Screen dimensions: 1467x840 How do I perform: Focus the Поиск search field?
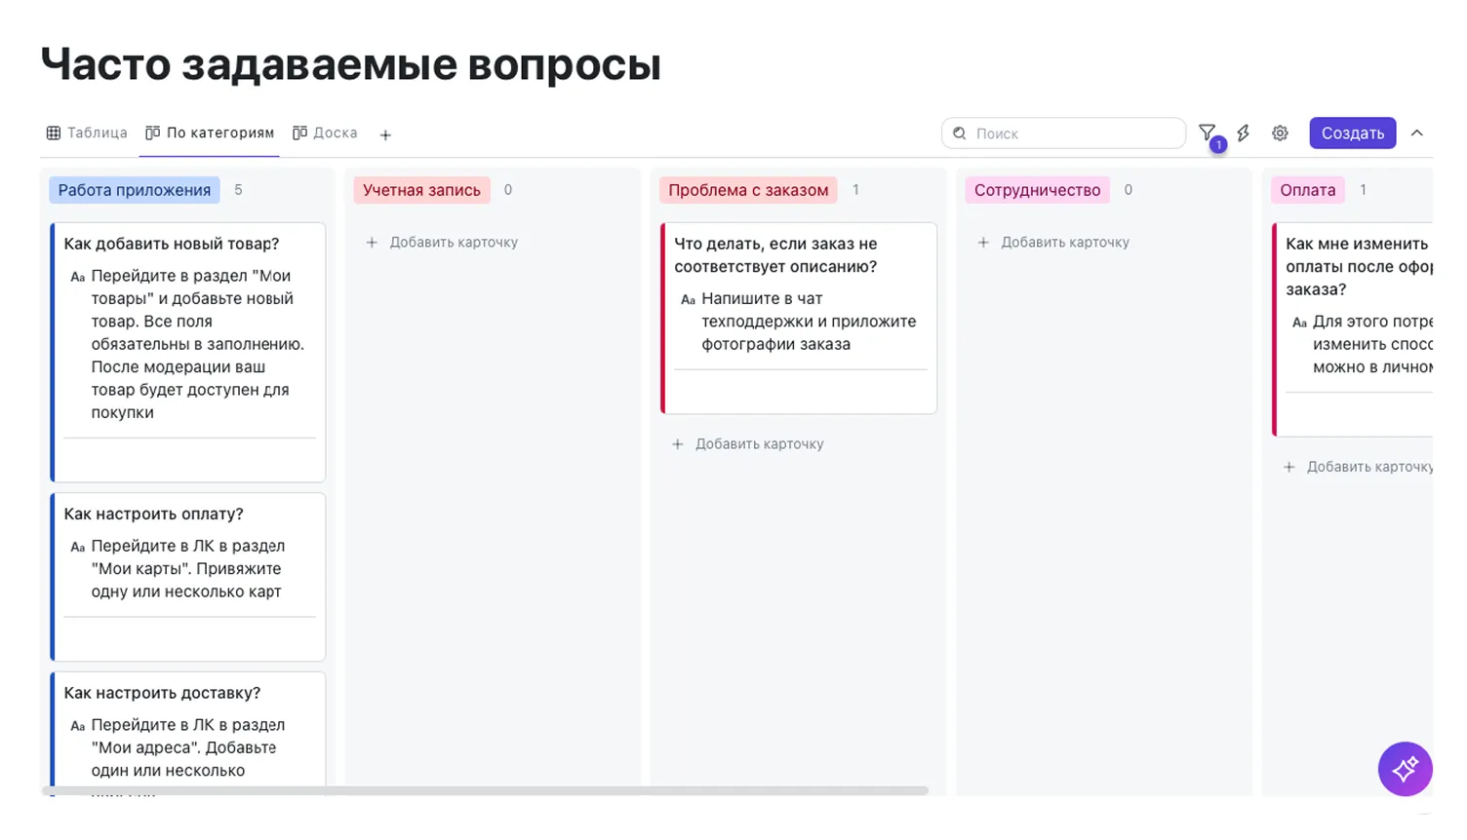tap(1073, 134)
